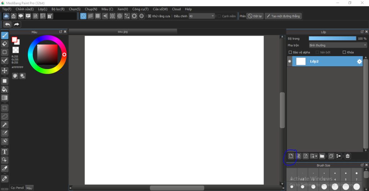Screen dimensions: 369x191
Task: Turn snap off with the circle-slash icon
Action: 83,16
